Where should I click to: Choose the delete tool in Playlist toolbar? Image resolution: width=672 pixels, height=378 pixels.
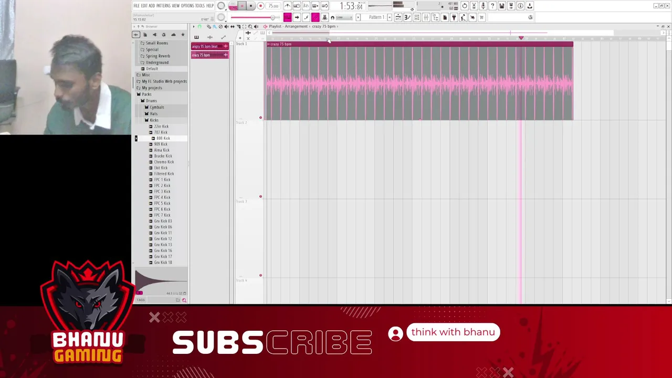[220, 26]
